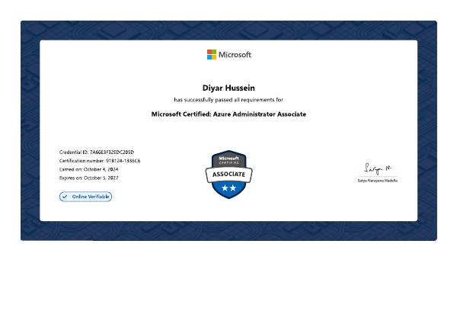Click the two stars on the badge
The width and height of the screenshot is (457, 324).
click(228, 188)
